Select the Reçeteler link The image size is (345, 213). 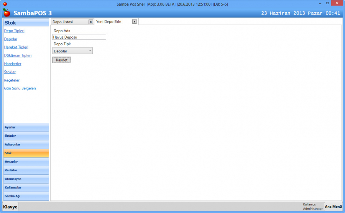[x=11, y=80]
